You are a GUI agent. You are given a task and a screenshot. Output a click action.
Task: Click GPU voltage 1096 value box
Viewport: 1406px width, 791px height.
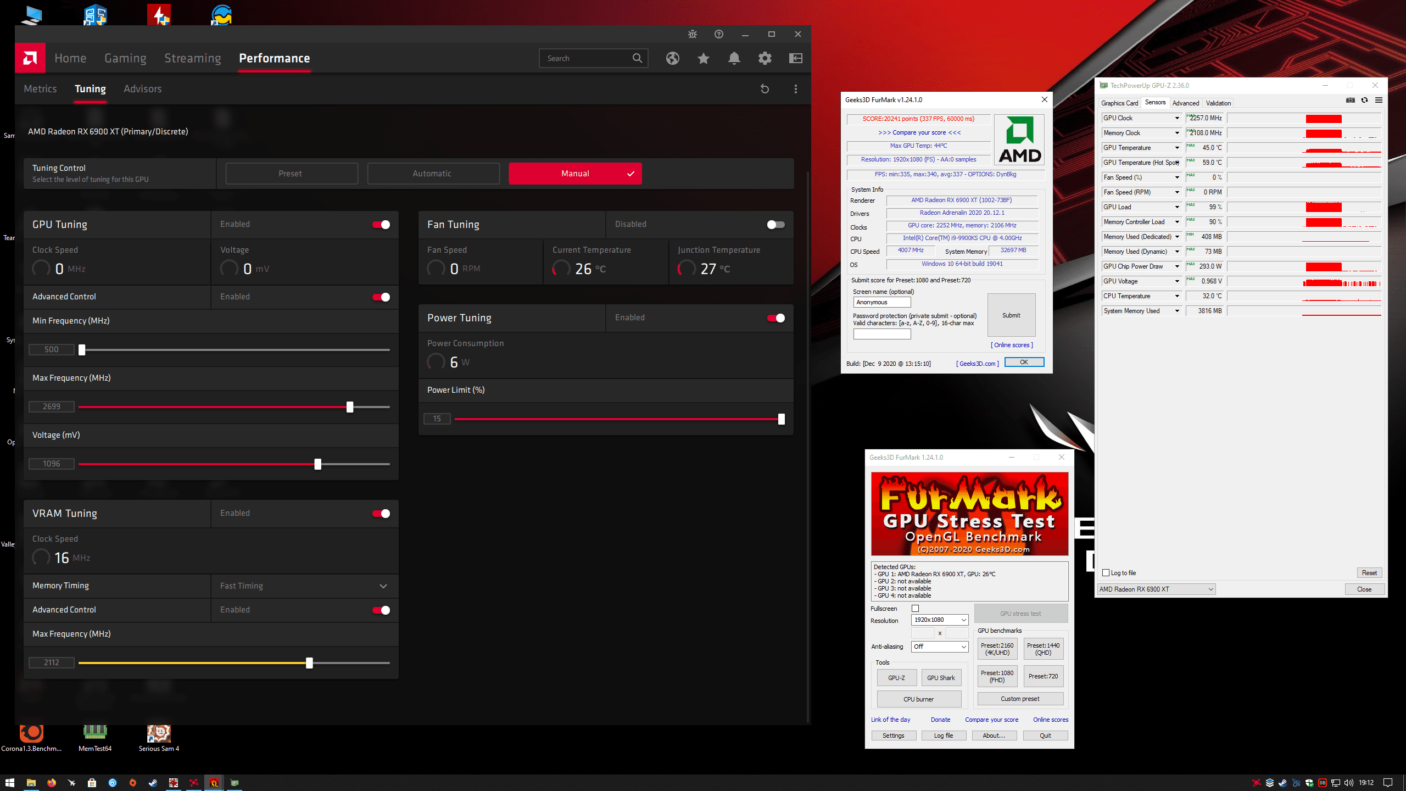pos(51,464)
